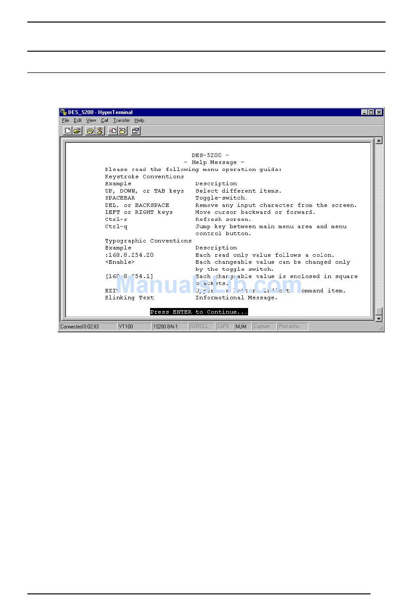Click the window resize grip corner
This screenshot has height=616, width=412.
click(381, 328)
